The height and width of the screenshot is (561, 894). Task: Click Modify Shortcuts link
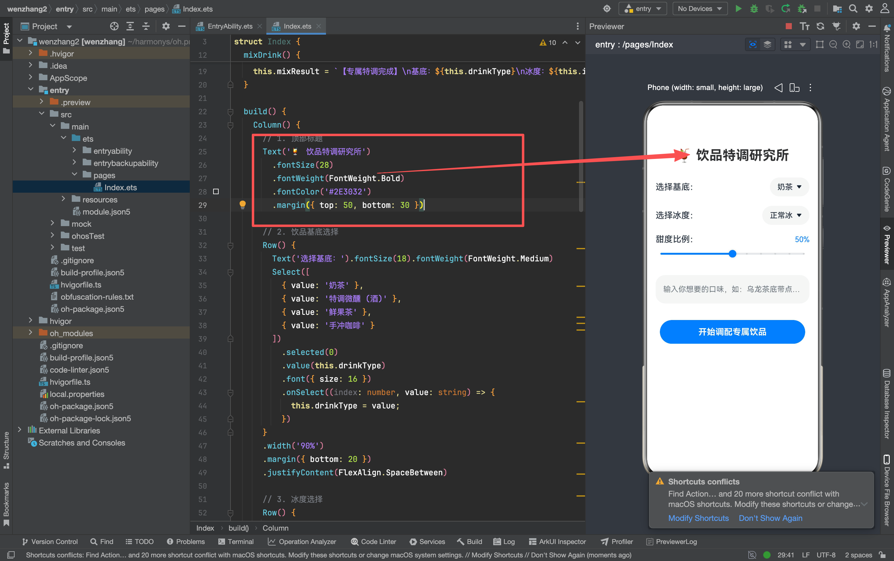pyautogui.click(x=698, y=518)
